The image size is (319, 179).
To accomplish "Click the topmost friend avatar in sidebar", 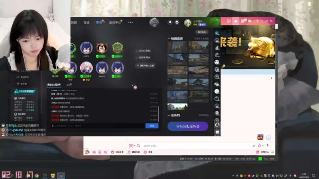I will coord(217,33).
